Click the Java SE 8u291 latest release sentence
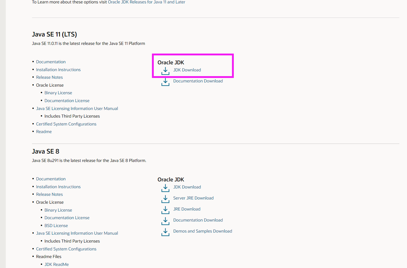 pyautogui.click(x=89, y=161)
